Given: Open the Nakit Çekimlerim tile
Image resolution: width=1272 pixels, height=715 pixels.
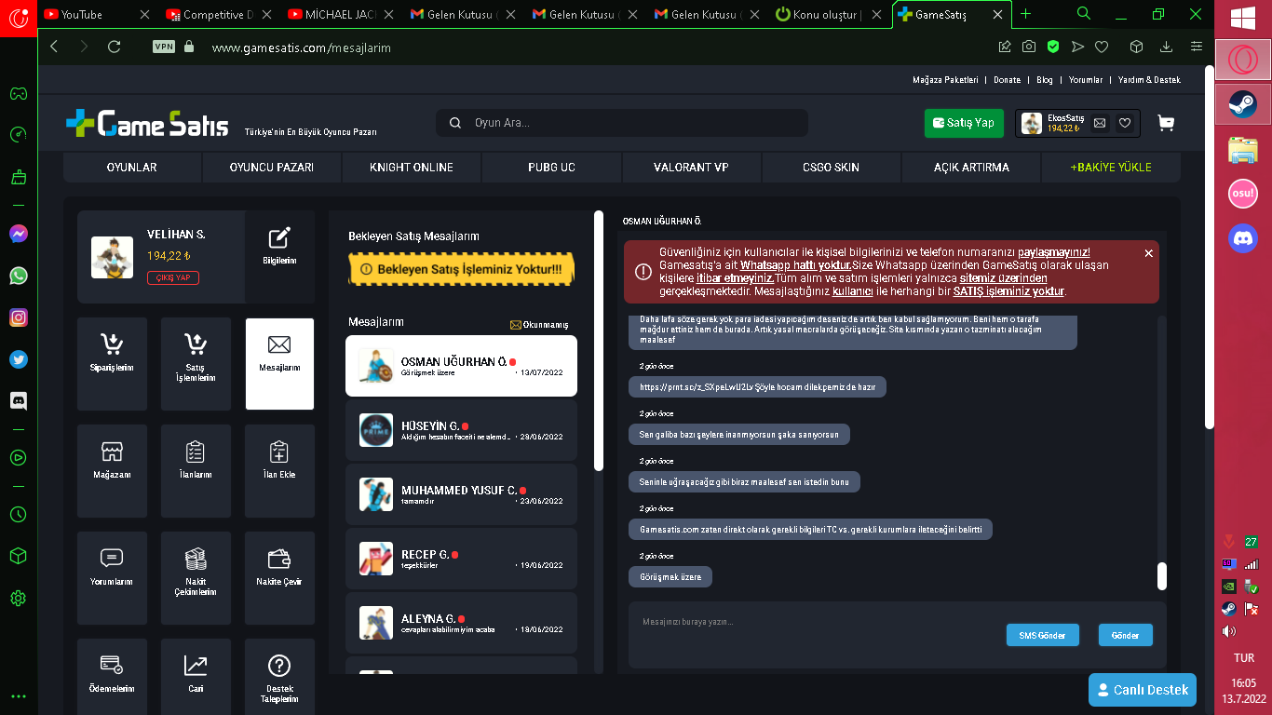Looking at the screenshot, I should [196, 578].
